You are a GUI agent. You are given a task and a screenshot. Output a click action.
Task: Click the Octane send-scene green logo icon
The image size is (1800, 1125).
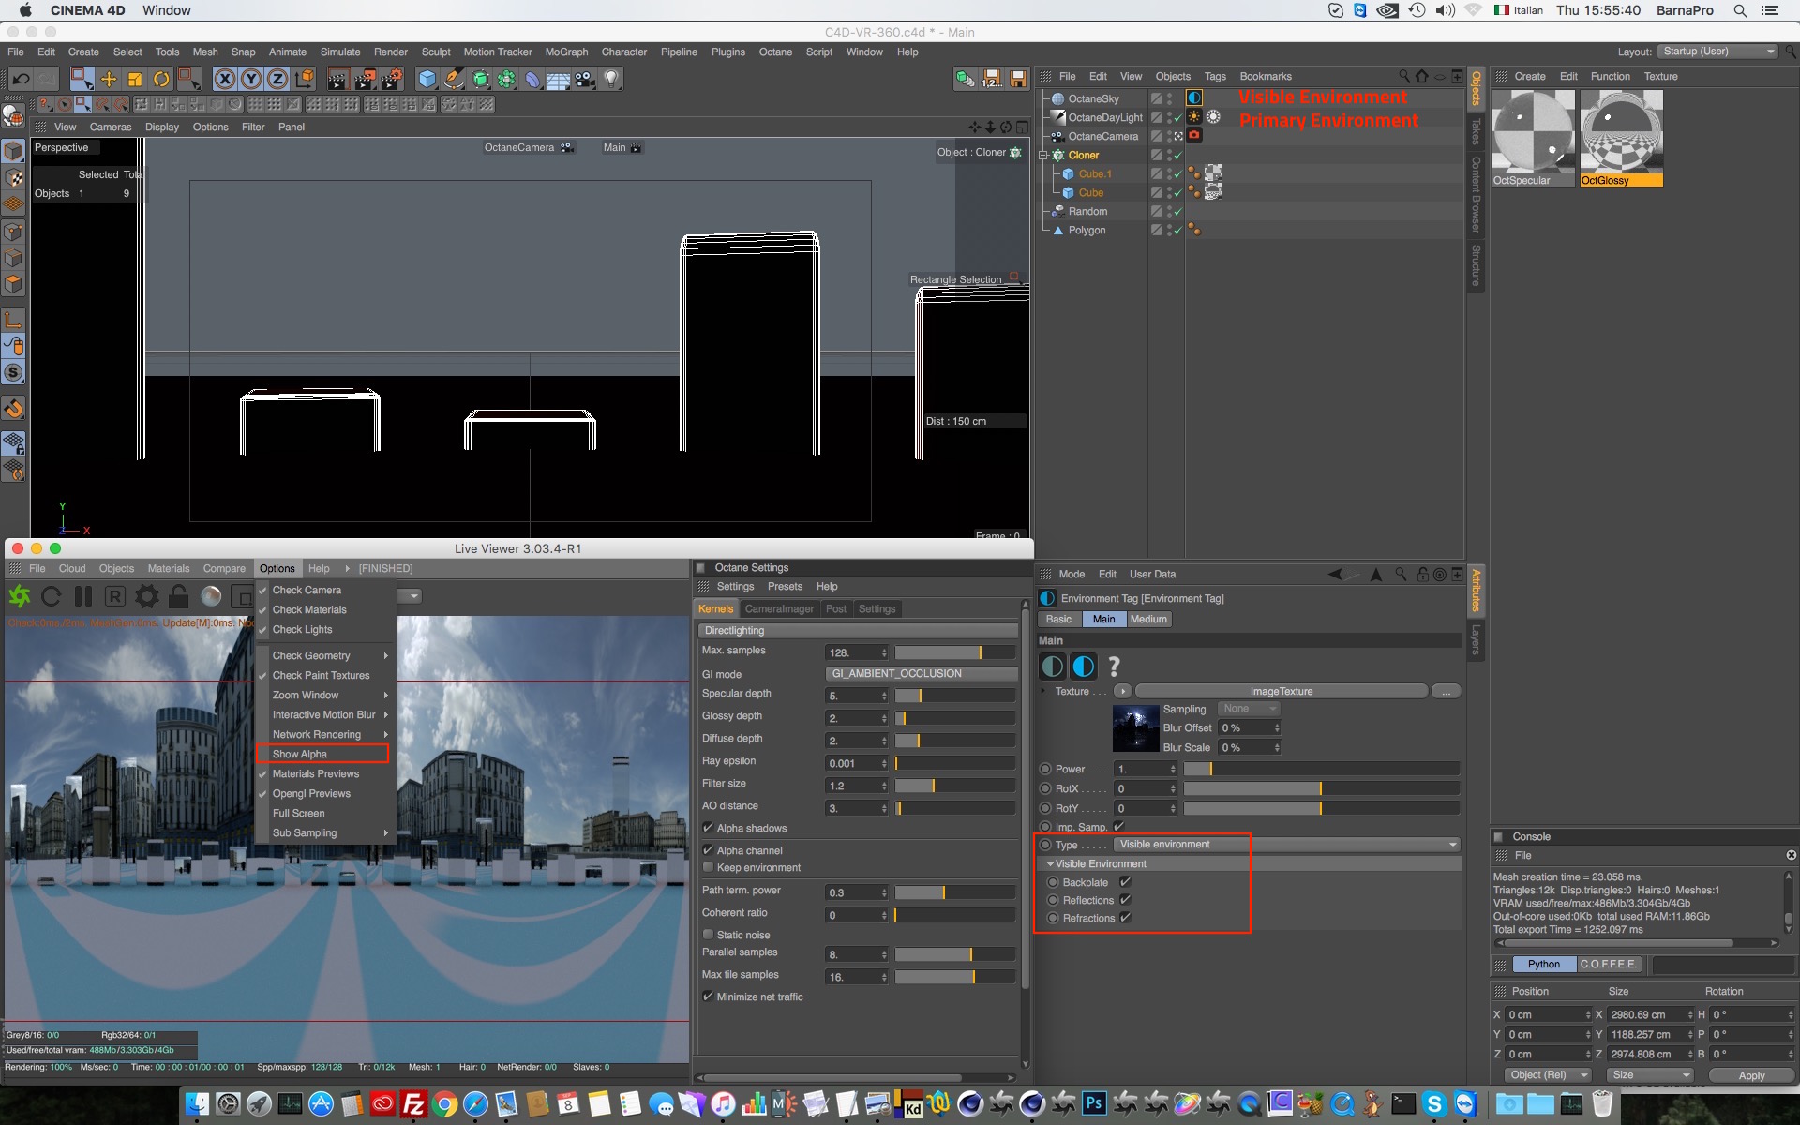(20, 596)
